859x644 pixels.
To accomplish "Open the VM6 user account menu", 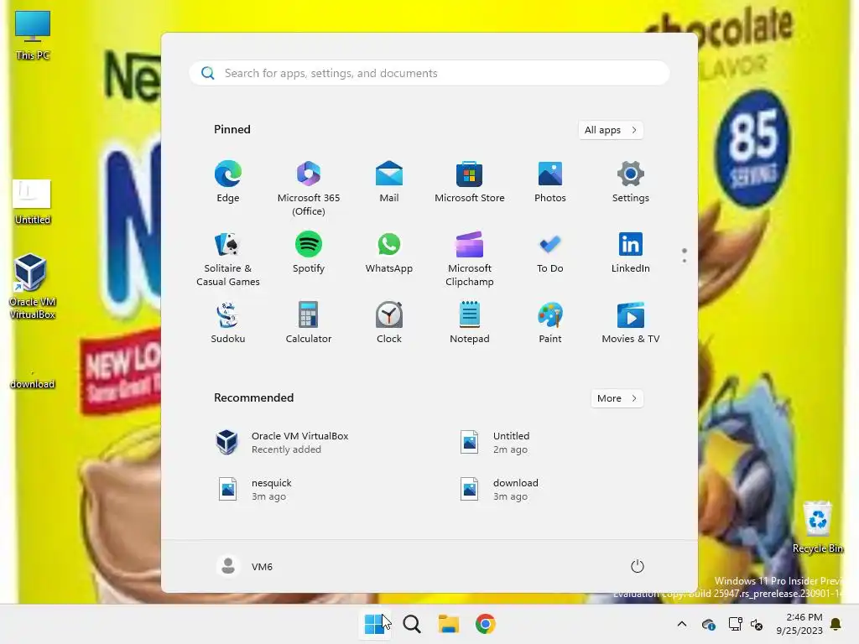I will click(x=245, y=566).
